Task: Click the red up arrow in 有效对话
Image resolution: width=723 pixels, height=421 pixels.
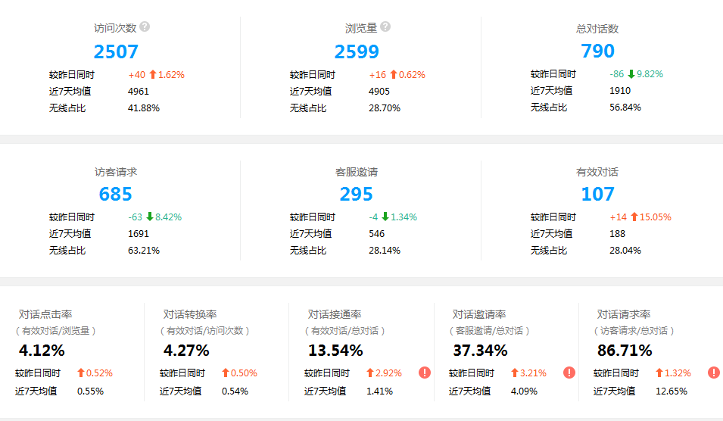Action: coord(634,217)
